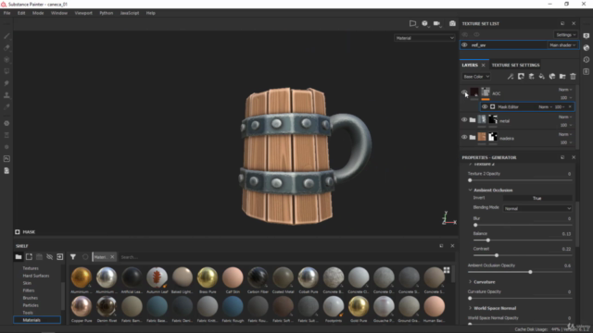Select the Hard Surfaces shelf category

pyautogui.click(x=36, y=276)
